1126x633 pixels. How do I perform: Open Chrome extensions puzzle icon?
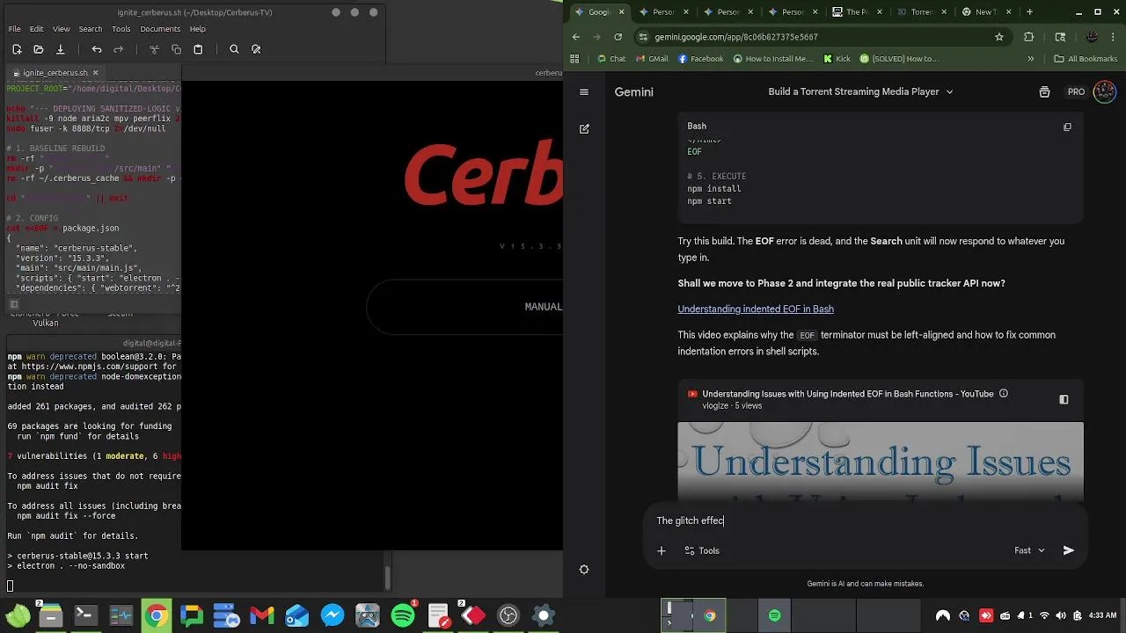click(x=1029, y=37)
